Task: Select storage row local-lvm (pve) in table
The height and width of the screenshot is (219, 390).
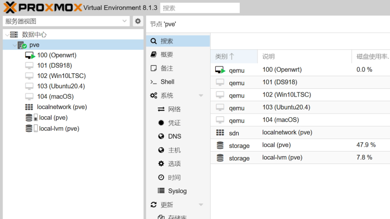Action: point(300,158)
